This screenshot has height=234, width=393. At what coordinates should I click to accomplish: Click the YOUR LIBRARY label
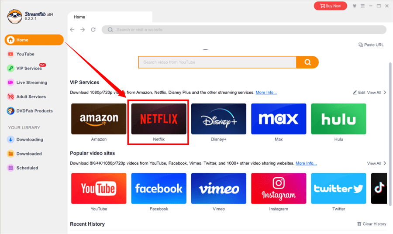tap(24, 128)
